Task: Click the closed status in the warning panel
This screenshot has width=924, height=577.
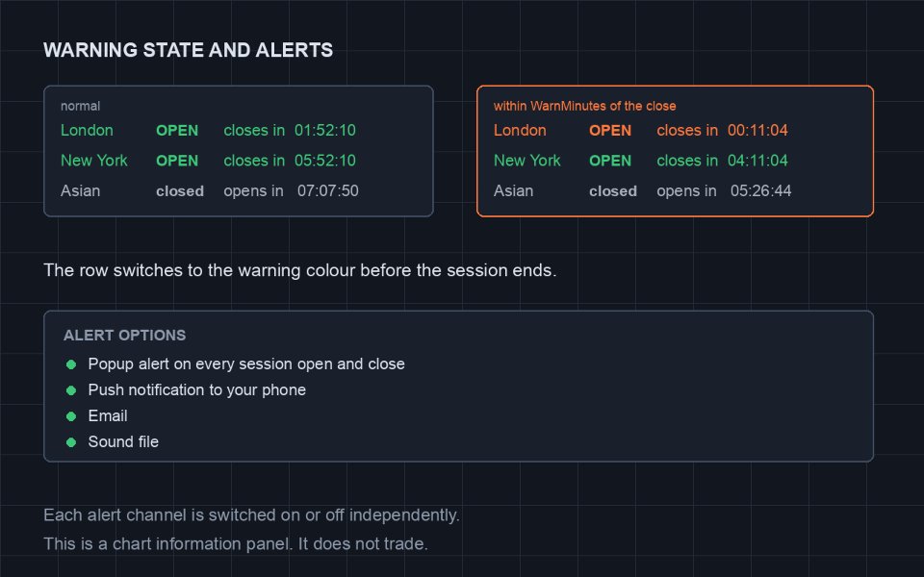Action: tap(613, 190)
